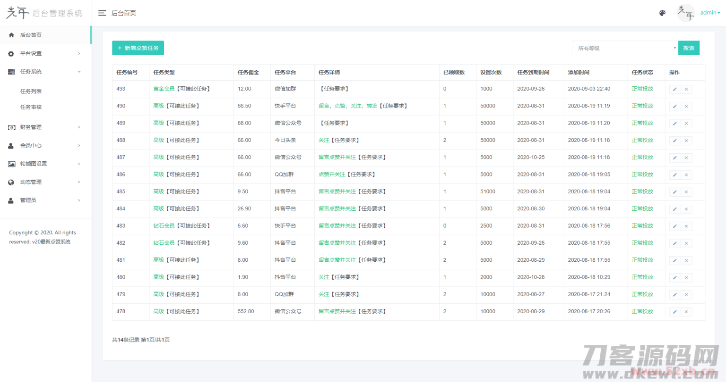
Task: Expand the 平台设置 sidebar menu
Action: pyautogui.click(x=45, y=53)
